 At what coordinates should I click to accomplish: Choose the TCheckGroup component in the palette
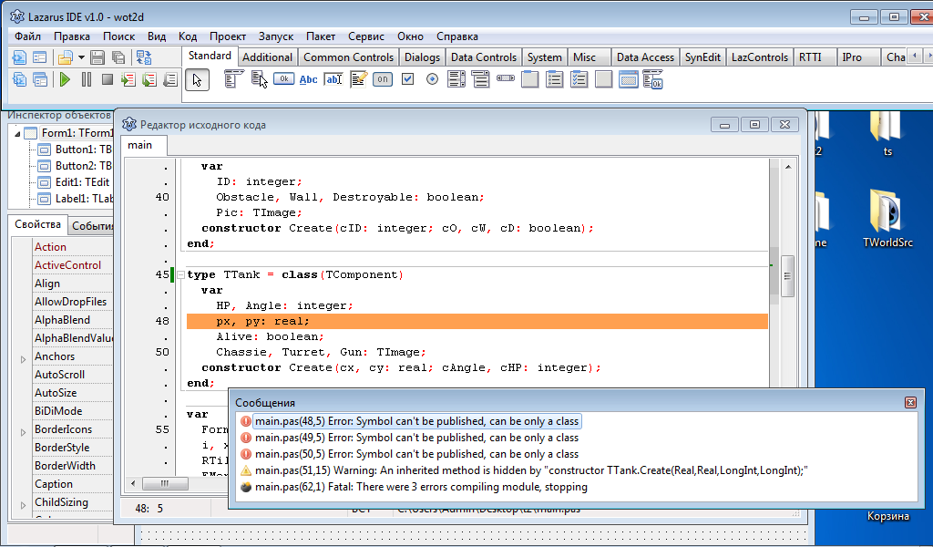pos(579,79)
